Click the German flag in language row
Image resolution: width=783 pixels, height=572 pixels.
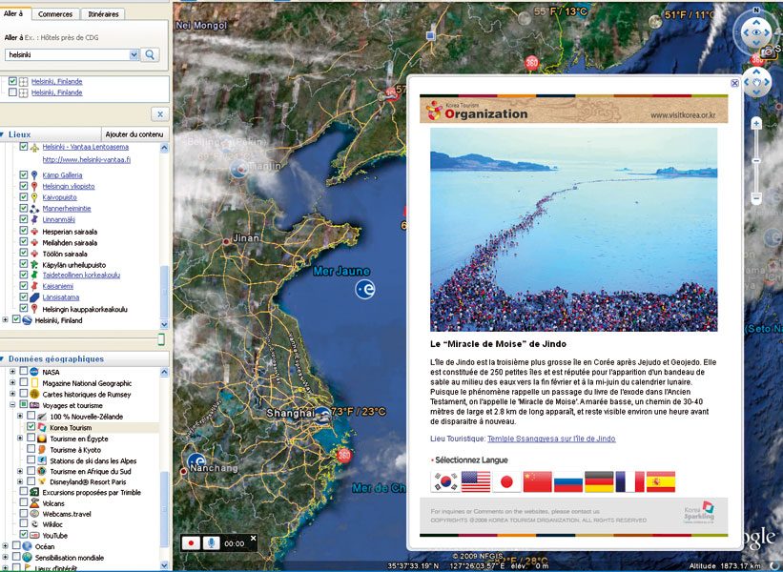coord(599,481)
